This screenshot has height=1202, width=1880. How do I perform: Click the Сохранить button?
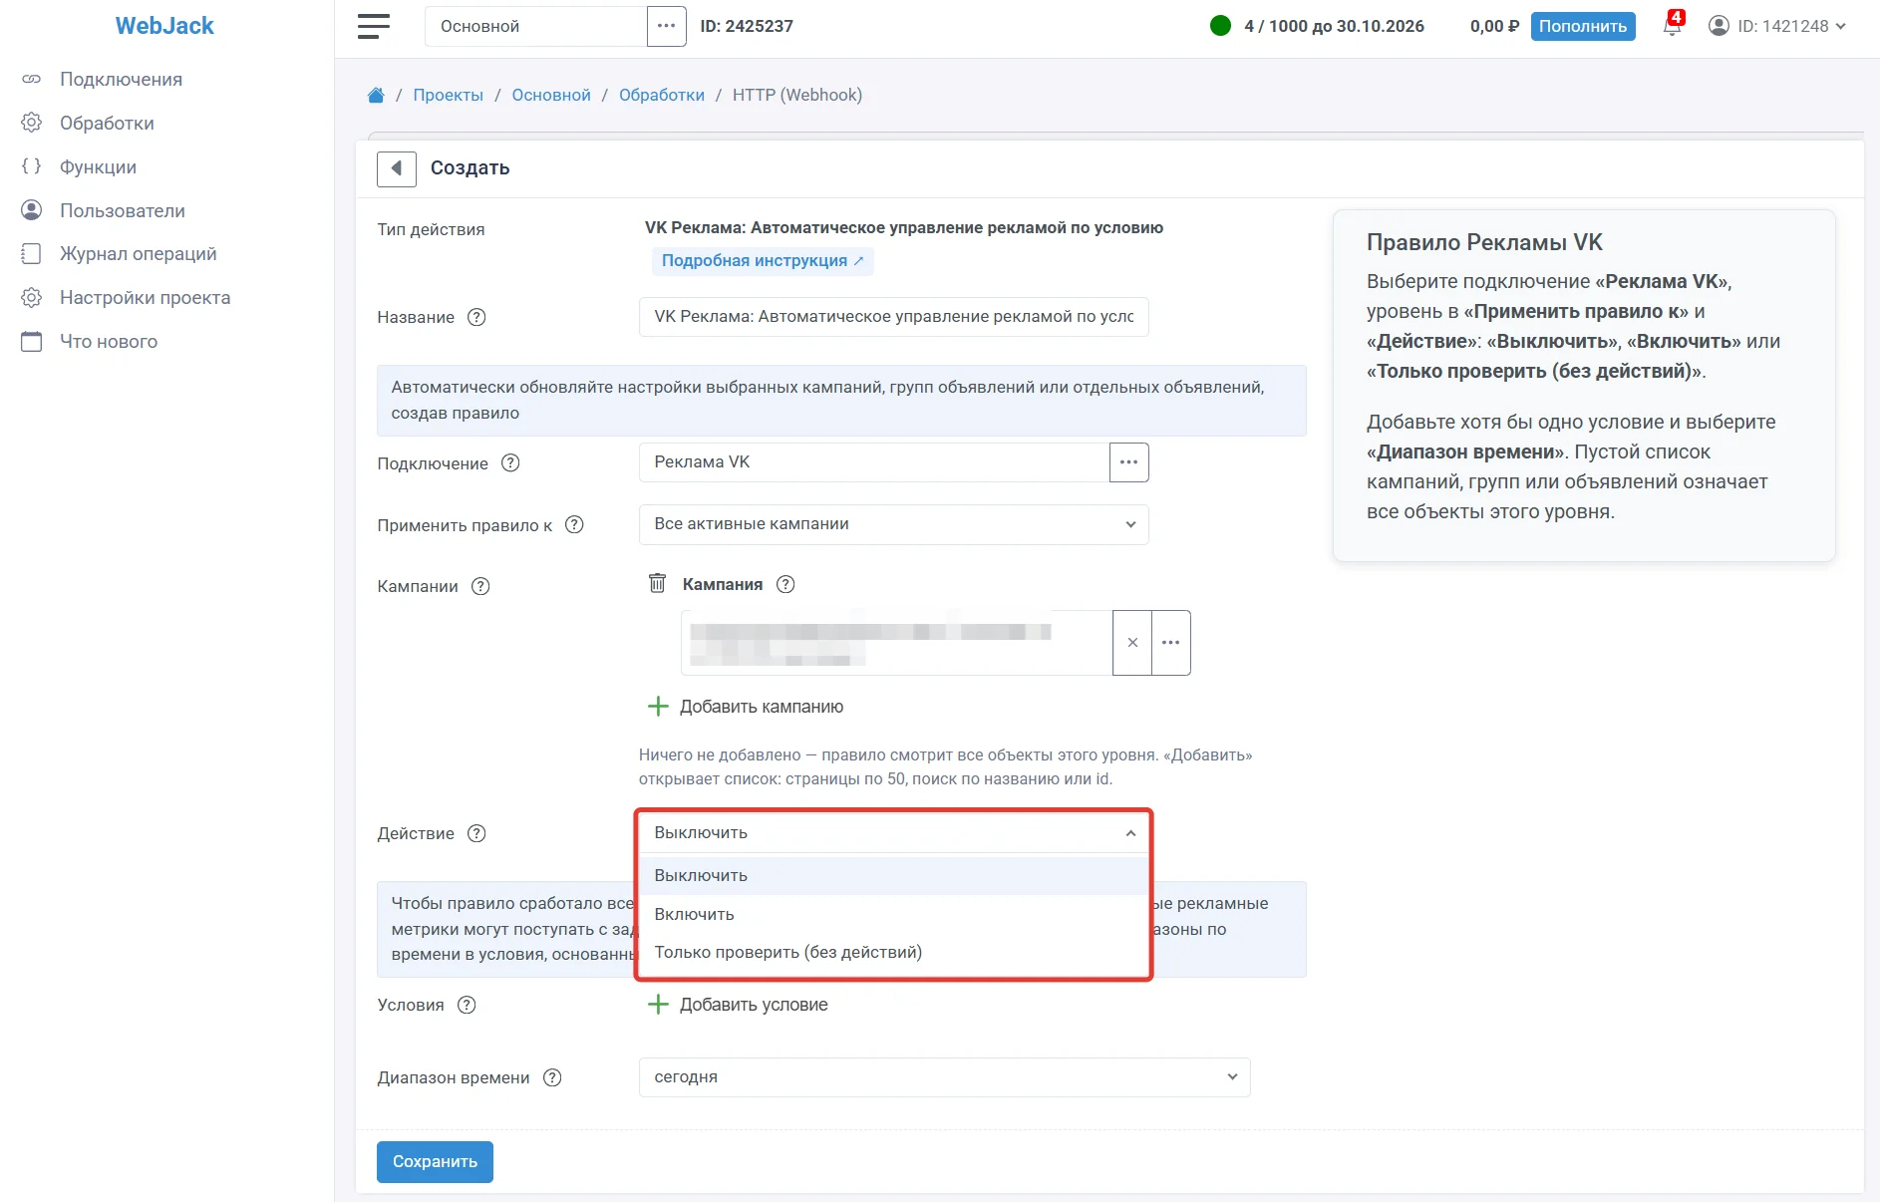(435, 1162)
